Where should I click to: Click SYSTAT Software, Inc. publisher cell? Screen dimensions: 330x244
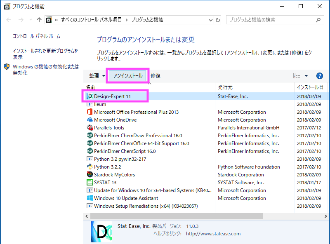click(241, 182)
